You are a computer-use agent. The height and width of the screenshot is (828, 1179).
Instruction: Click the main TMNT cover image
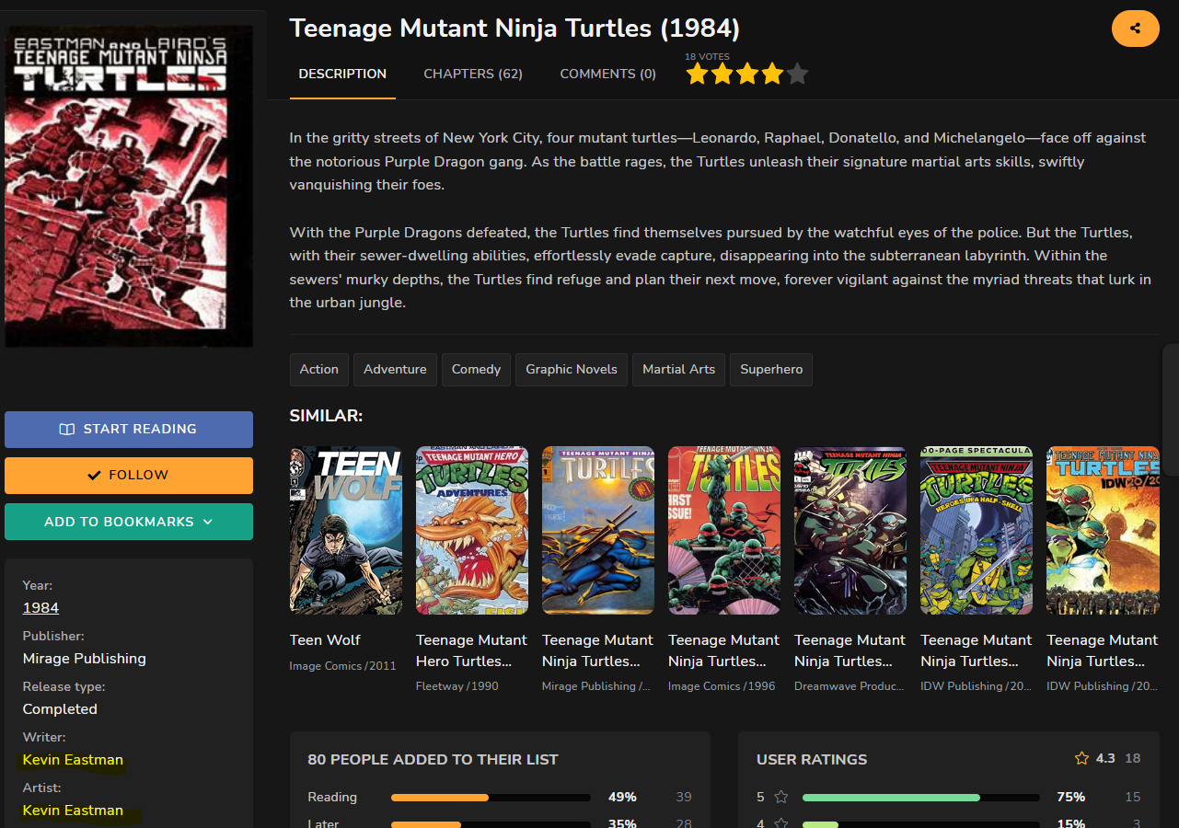tap(129, 186)
